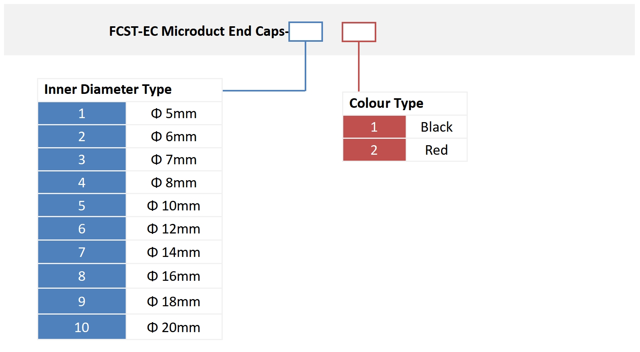Click blue code cell number 10
This screenshot has height=352, width=640.
tap(82, 327)
